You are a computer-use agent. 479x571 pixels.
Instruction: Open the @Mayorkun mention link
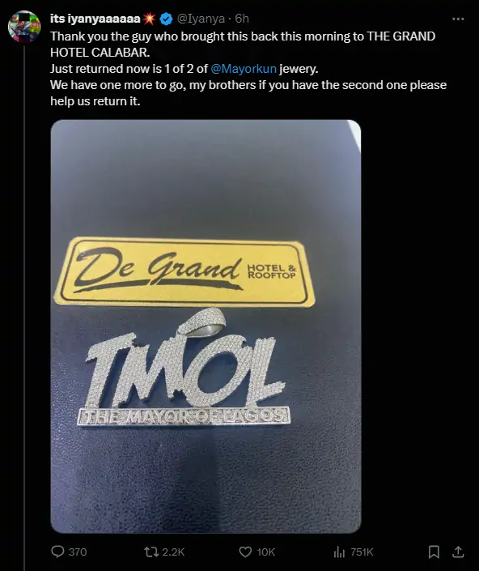[244, 69]
